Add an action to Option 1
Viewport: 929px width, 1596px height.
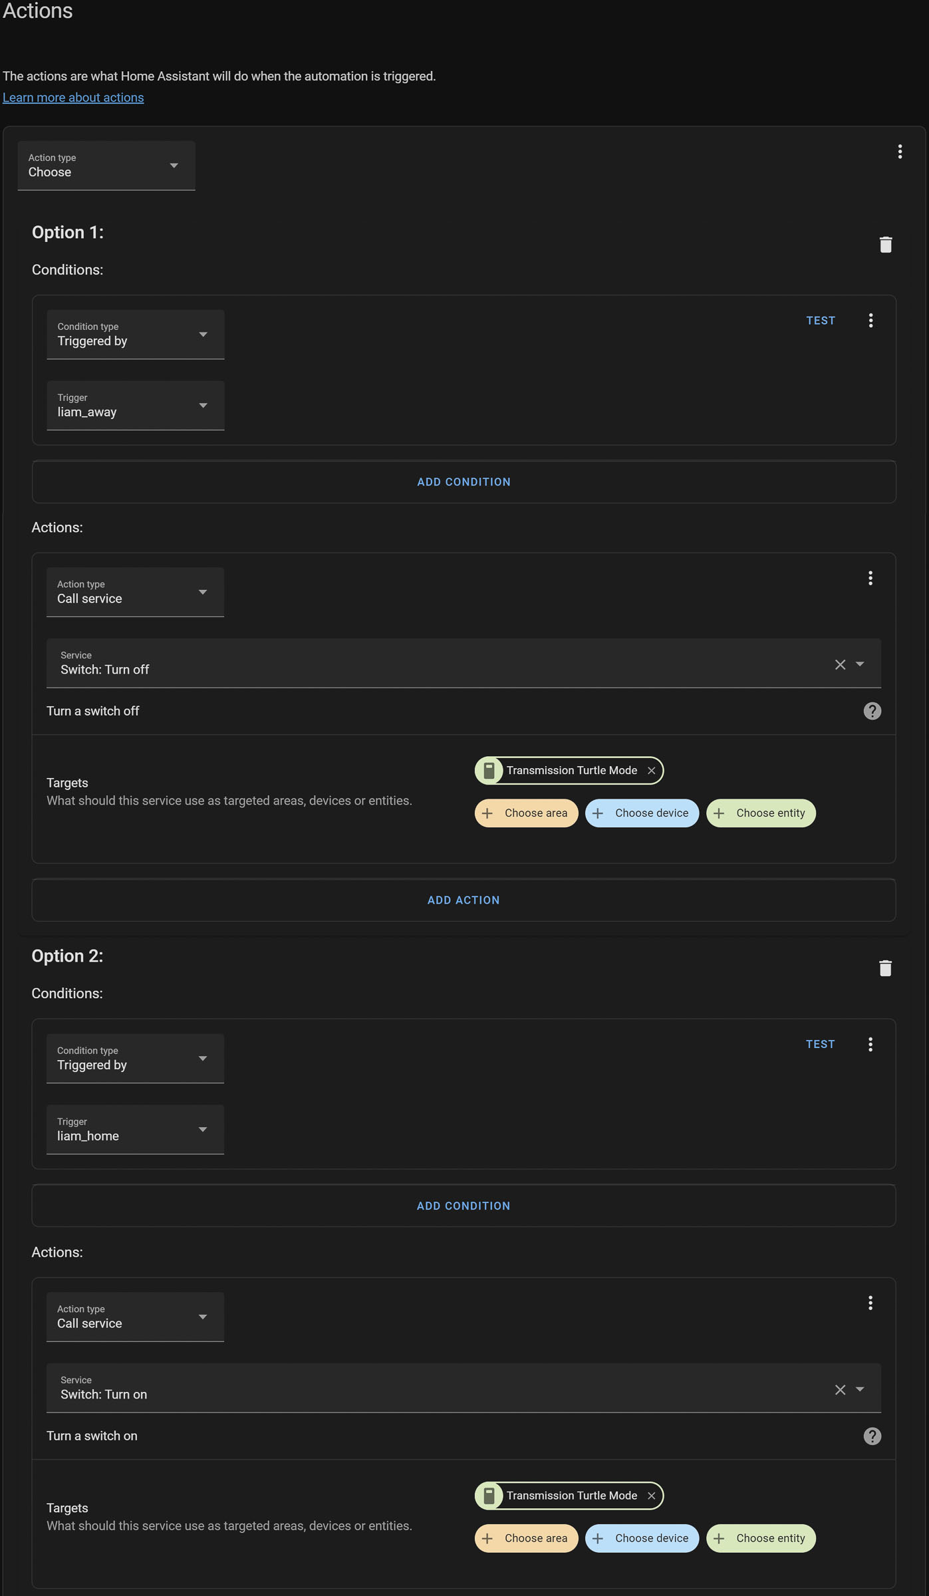(x=464, y=900)
